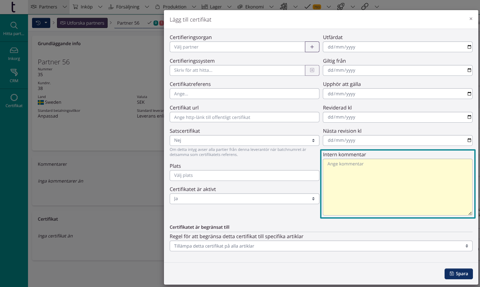Open the Lager menu in the top bar
480x287 pixels.
pyautogui.click(x=212, y=7)
